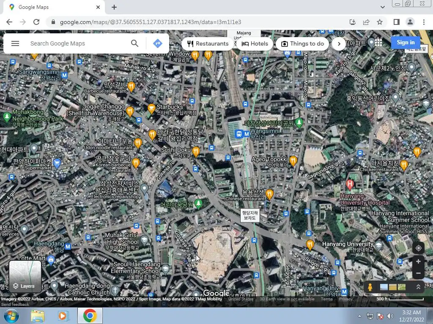
Task: Click the United States footer link
Action: click(x=241, y=299)
